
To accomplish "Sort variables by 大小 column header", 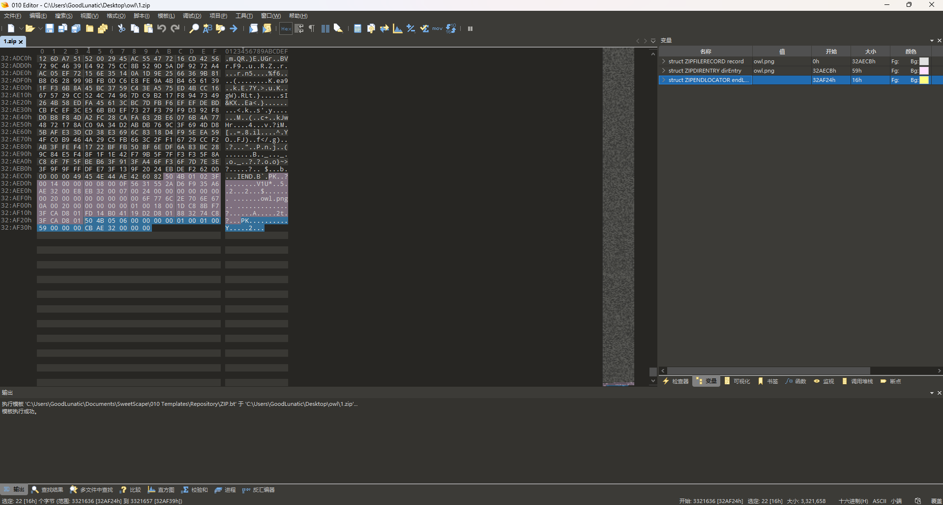I will pos(870,52).
